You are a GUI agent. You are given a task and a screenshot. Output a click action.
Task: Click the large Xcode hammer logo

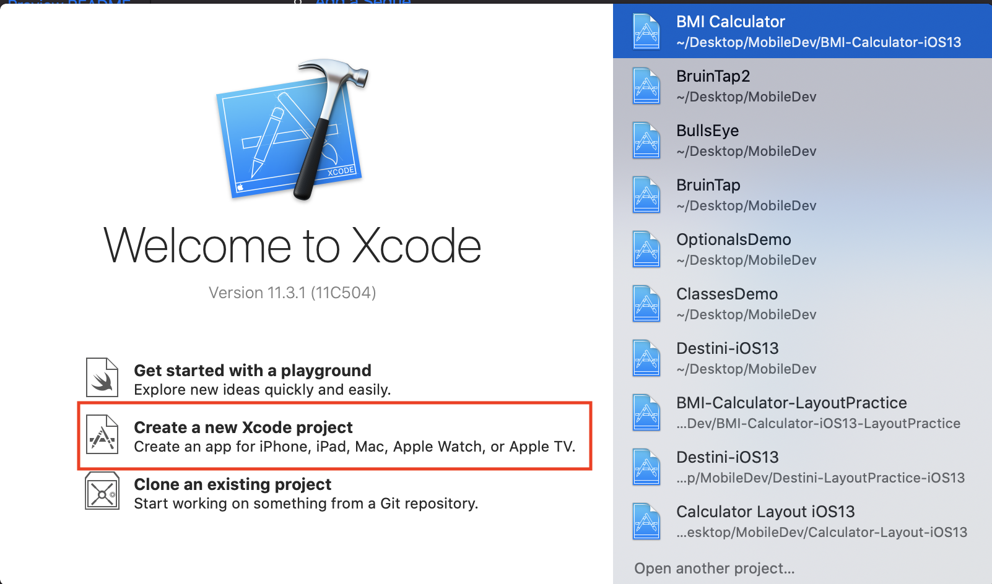coord(293,130)
